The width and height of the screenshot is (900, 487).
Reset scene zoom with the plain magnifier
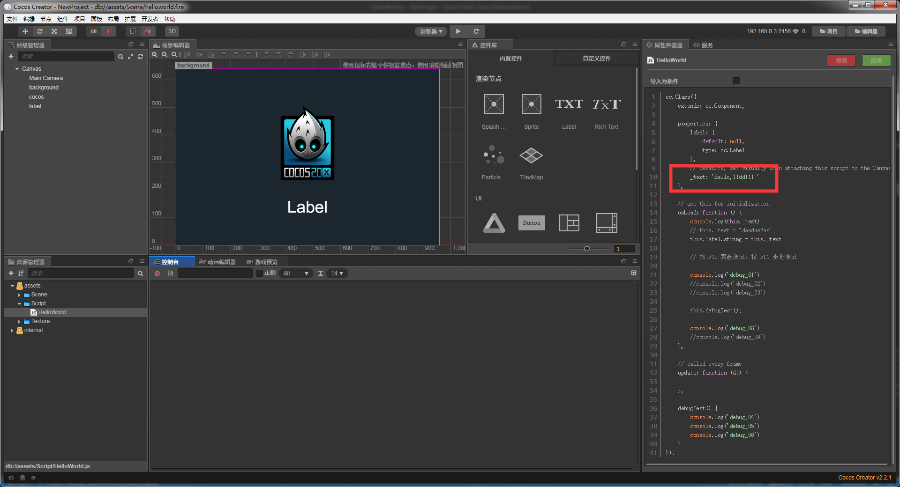(x=174, y=54)
